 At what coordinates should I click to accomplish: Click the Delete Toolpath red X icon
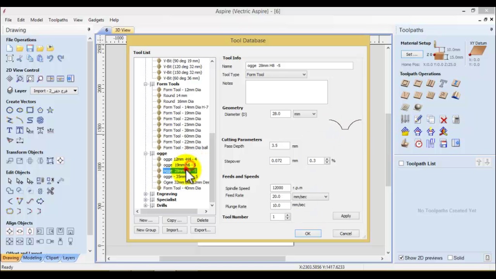coord(443,120)
